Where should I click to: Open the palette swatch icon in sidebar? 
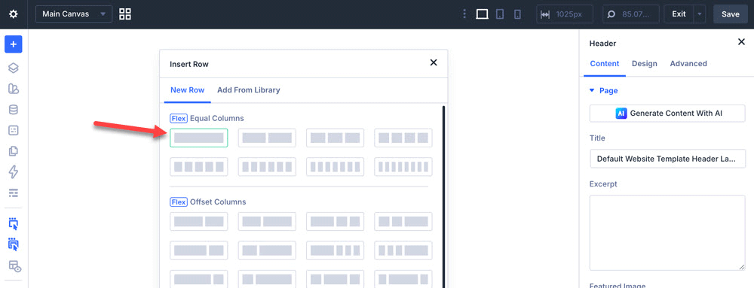(x=14, y=89)
